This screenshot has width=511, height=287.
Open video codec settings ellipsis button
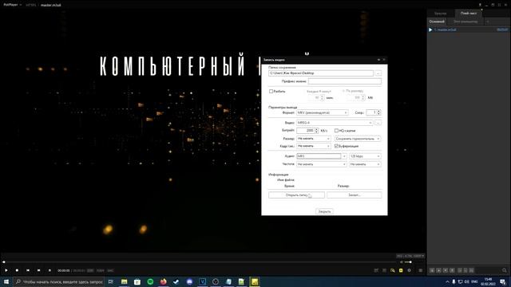[x=378, y=123]
